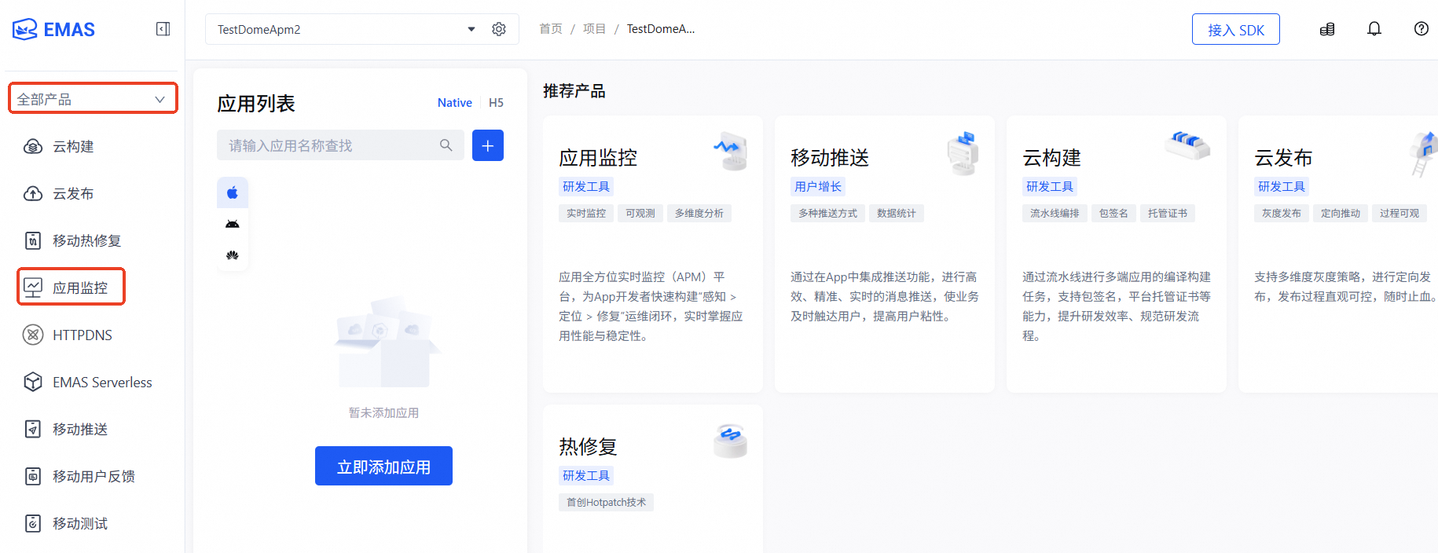Click the 热修复 card illustration icon
The width and height of the screenshot is (1438, 553).
click(730, 441)
